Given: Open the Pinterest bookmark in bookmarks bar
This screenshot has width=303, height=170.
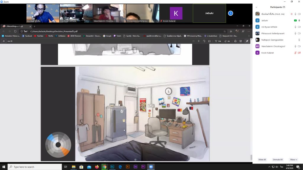Looking at the screenshot, I should point(74,36).
